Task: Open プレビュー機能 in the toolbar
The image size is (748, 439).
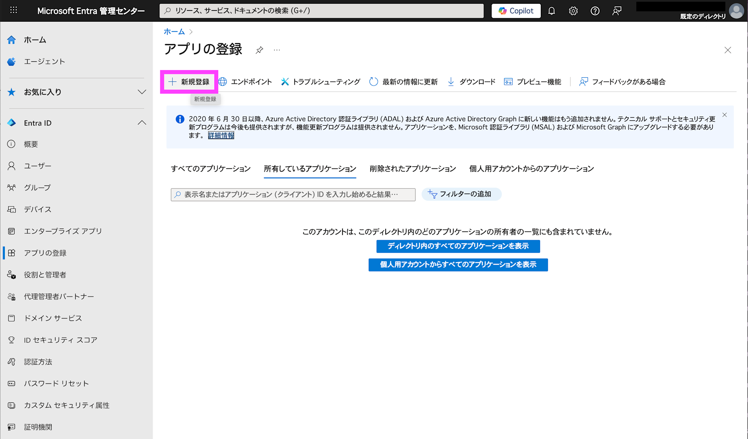Action: pos(532,82)
